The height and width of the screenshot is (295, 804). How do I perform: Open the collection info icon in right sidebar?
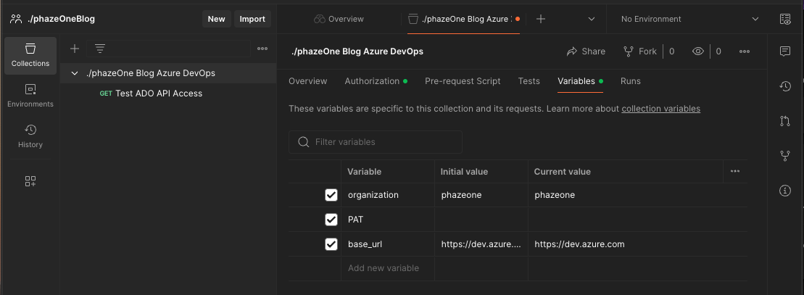pos(785,191)
